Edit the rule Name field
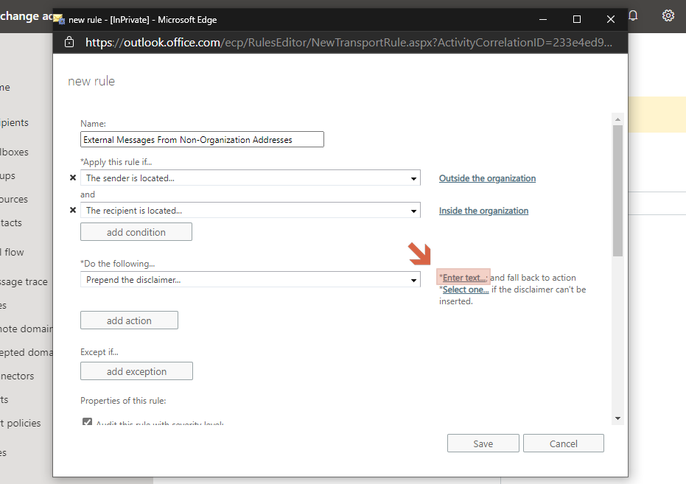 tap(202, 139)
